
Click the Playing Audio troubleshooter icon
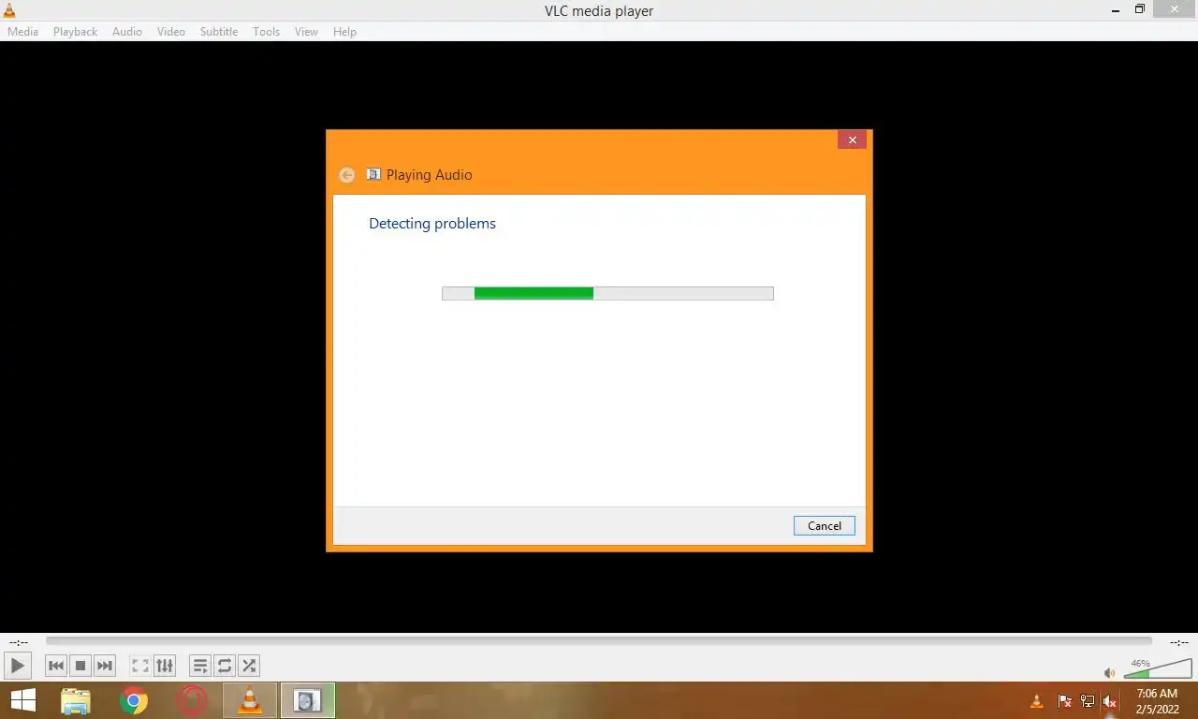[373, 174]
